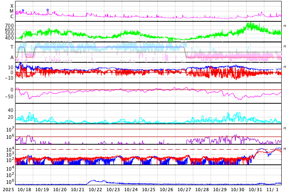
Task: Click the blue bump near 10/22 in bottom panel
Action: coord(93,181)
